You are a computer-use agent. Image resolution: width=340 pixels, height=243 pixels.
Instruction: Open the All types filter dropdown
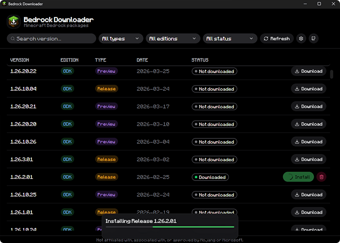(x=121, y=38)
